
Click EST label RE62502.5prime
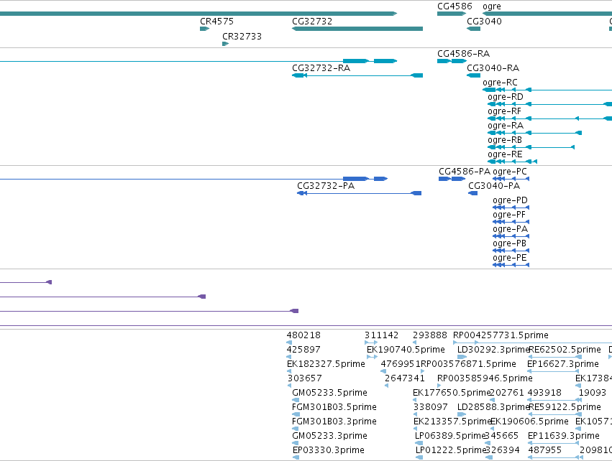pyautogui.click(x=565, y=350)
